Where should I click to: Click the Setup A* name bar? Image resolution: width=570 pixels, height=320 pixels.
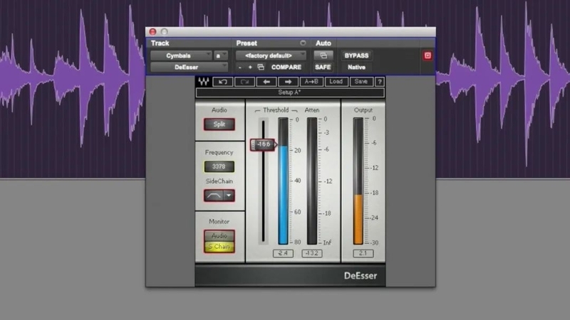tap(290, 92)
